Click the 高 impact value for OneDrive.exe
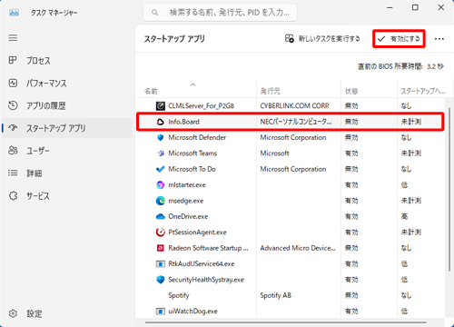454x327 pixels. [x=404, y=216]
